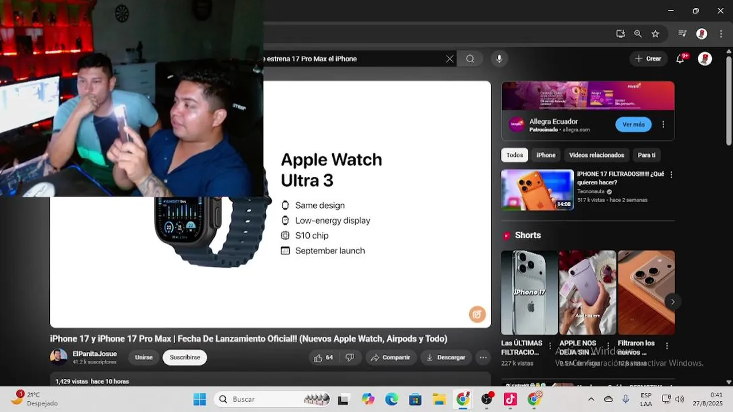The image size is (733, 412).
Task: Click the taskbar Buscar search box
Action: tap(273, 399)
